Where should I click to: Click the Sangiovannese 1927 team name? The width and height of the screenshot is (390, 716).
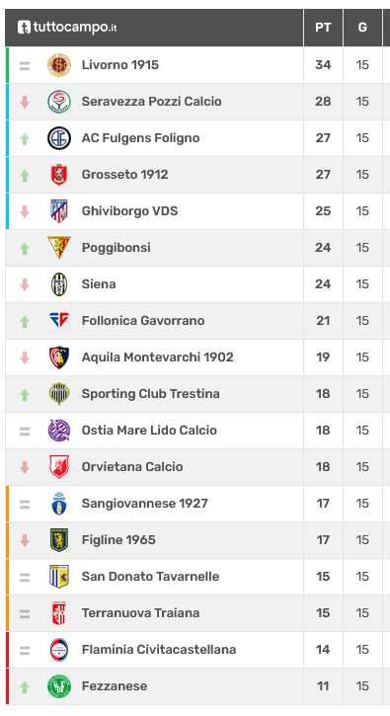point(145,504)
